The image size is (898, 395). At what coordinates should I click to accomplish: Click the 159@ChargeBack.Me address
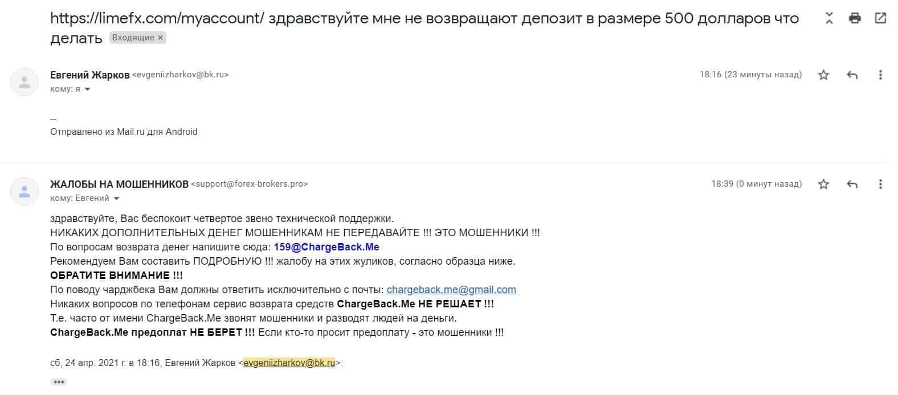pos(326,247)
